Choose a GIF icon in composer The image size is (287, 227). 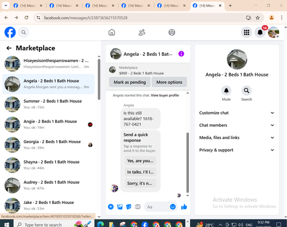[138, 207]
